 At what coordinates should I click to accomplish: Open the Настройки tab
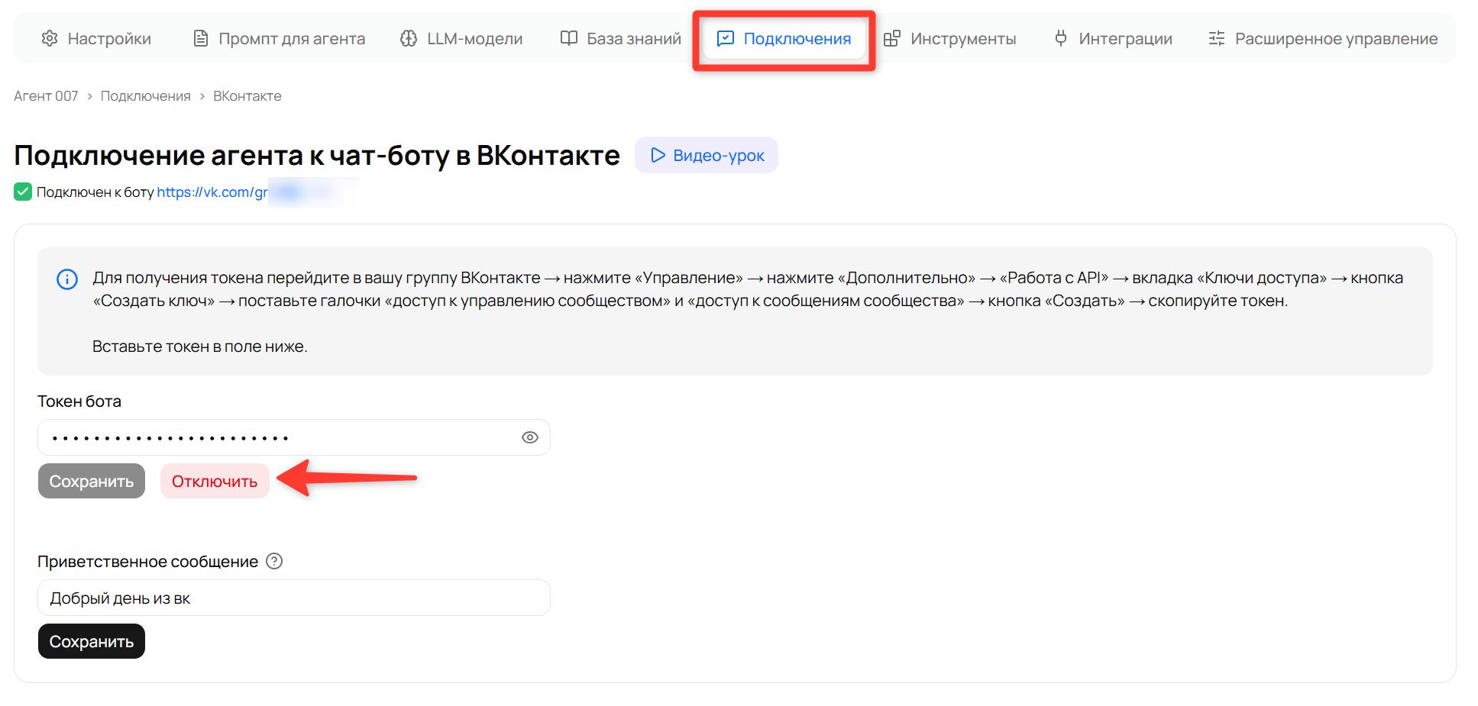tap(96, 39)
